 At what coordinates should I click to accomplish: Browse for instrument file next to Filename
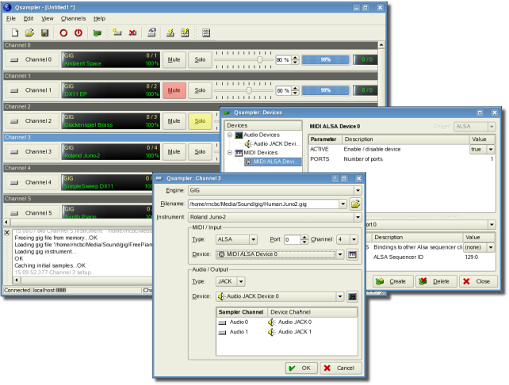(x=356, y=204)
